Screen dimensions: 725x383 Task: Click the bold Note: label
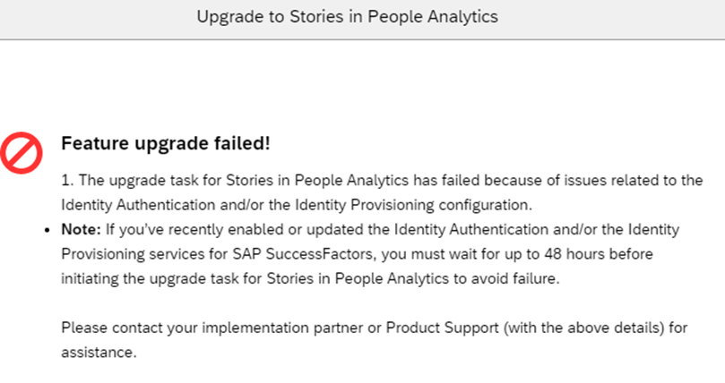[81, 229]
